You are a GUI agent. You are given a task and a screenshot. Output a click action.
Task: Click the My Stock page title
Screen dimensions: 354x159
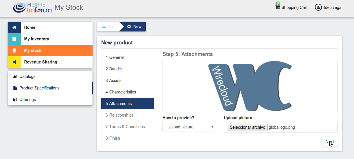click(x=69, y=8)
